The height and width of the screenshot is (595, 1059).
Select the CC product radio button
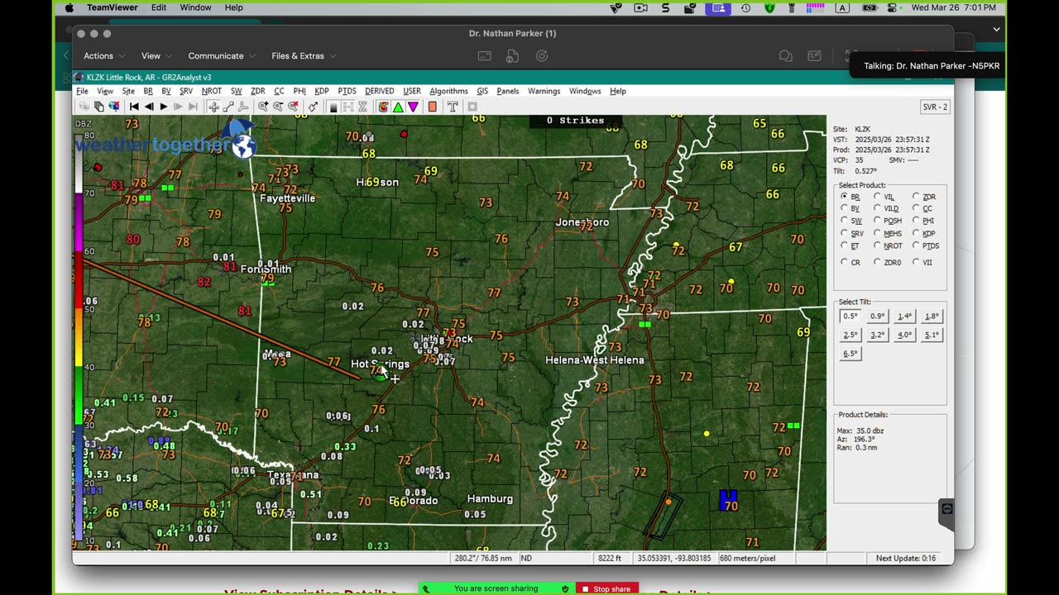click(x=916, y=208)
